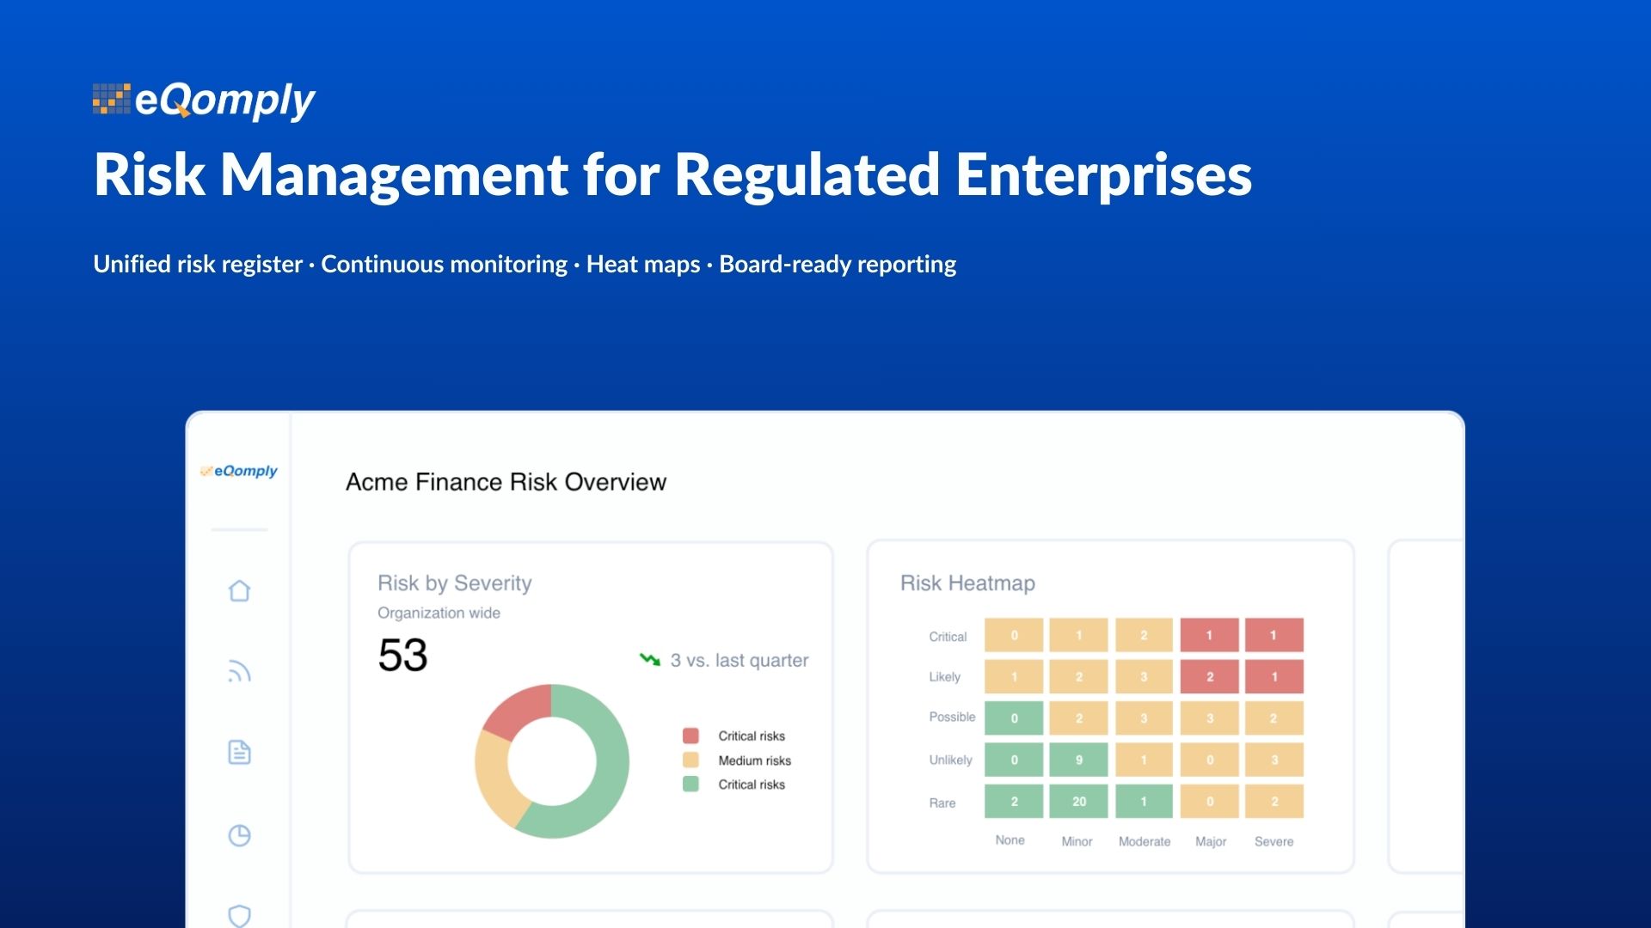Click the 'Organization wide' subtitle
1651x928 pixels.
coord(439,613)
